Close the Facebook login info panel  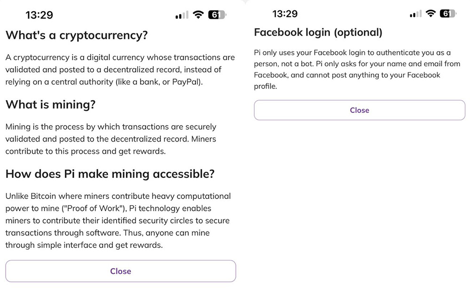[360, 110]
